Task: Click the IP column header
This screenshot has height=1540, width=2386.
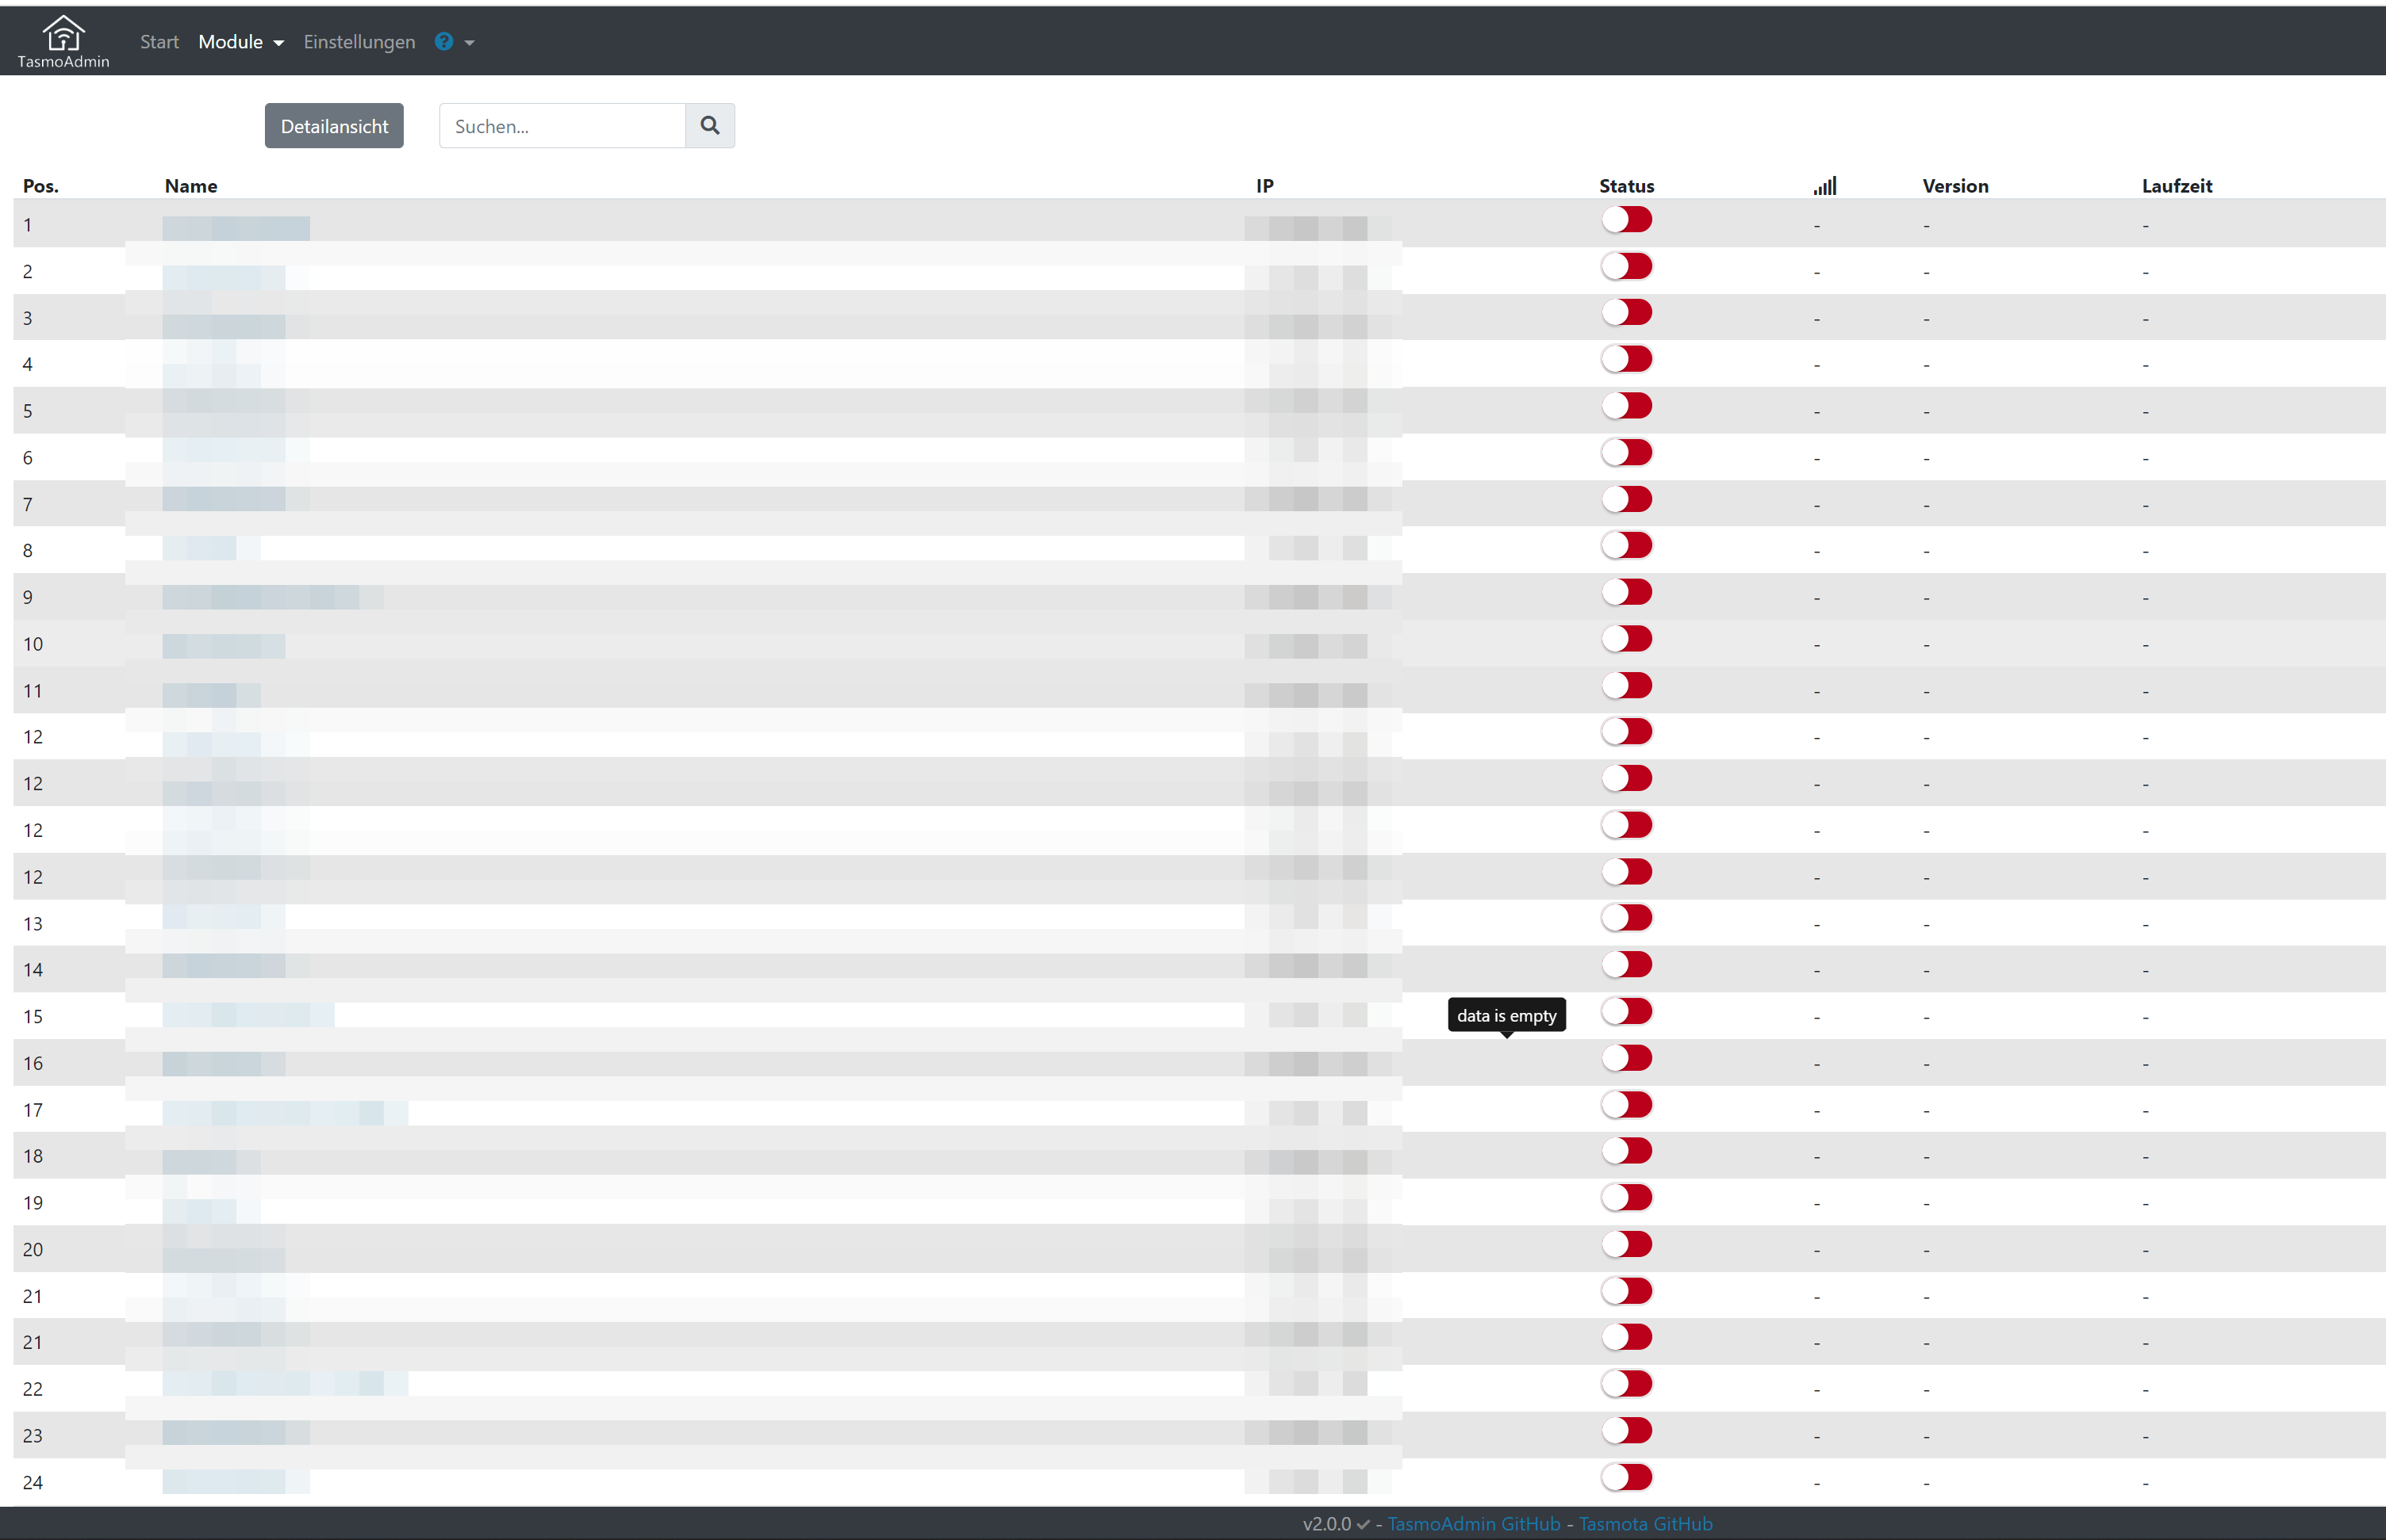Action: 1265,186
